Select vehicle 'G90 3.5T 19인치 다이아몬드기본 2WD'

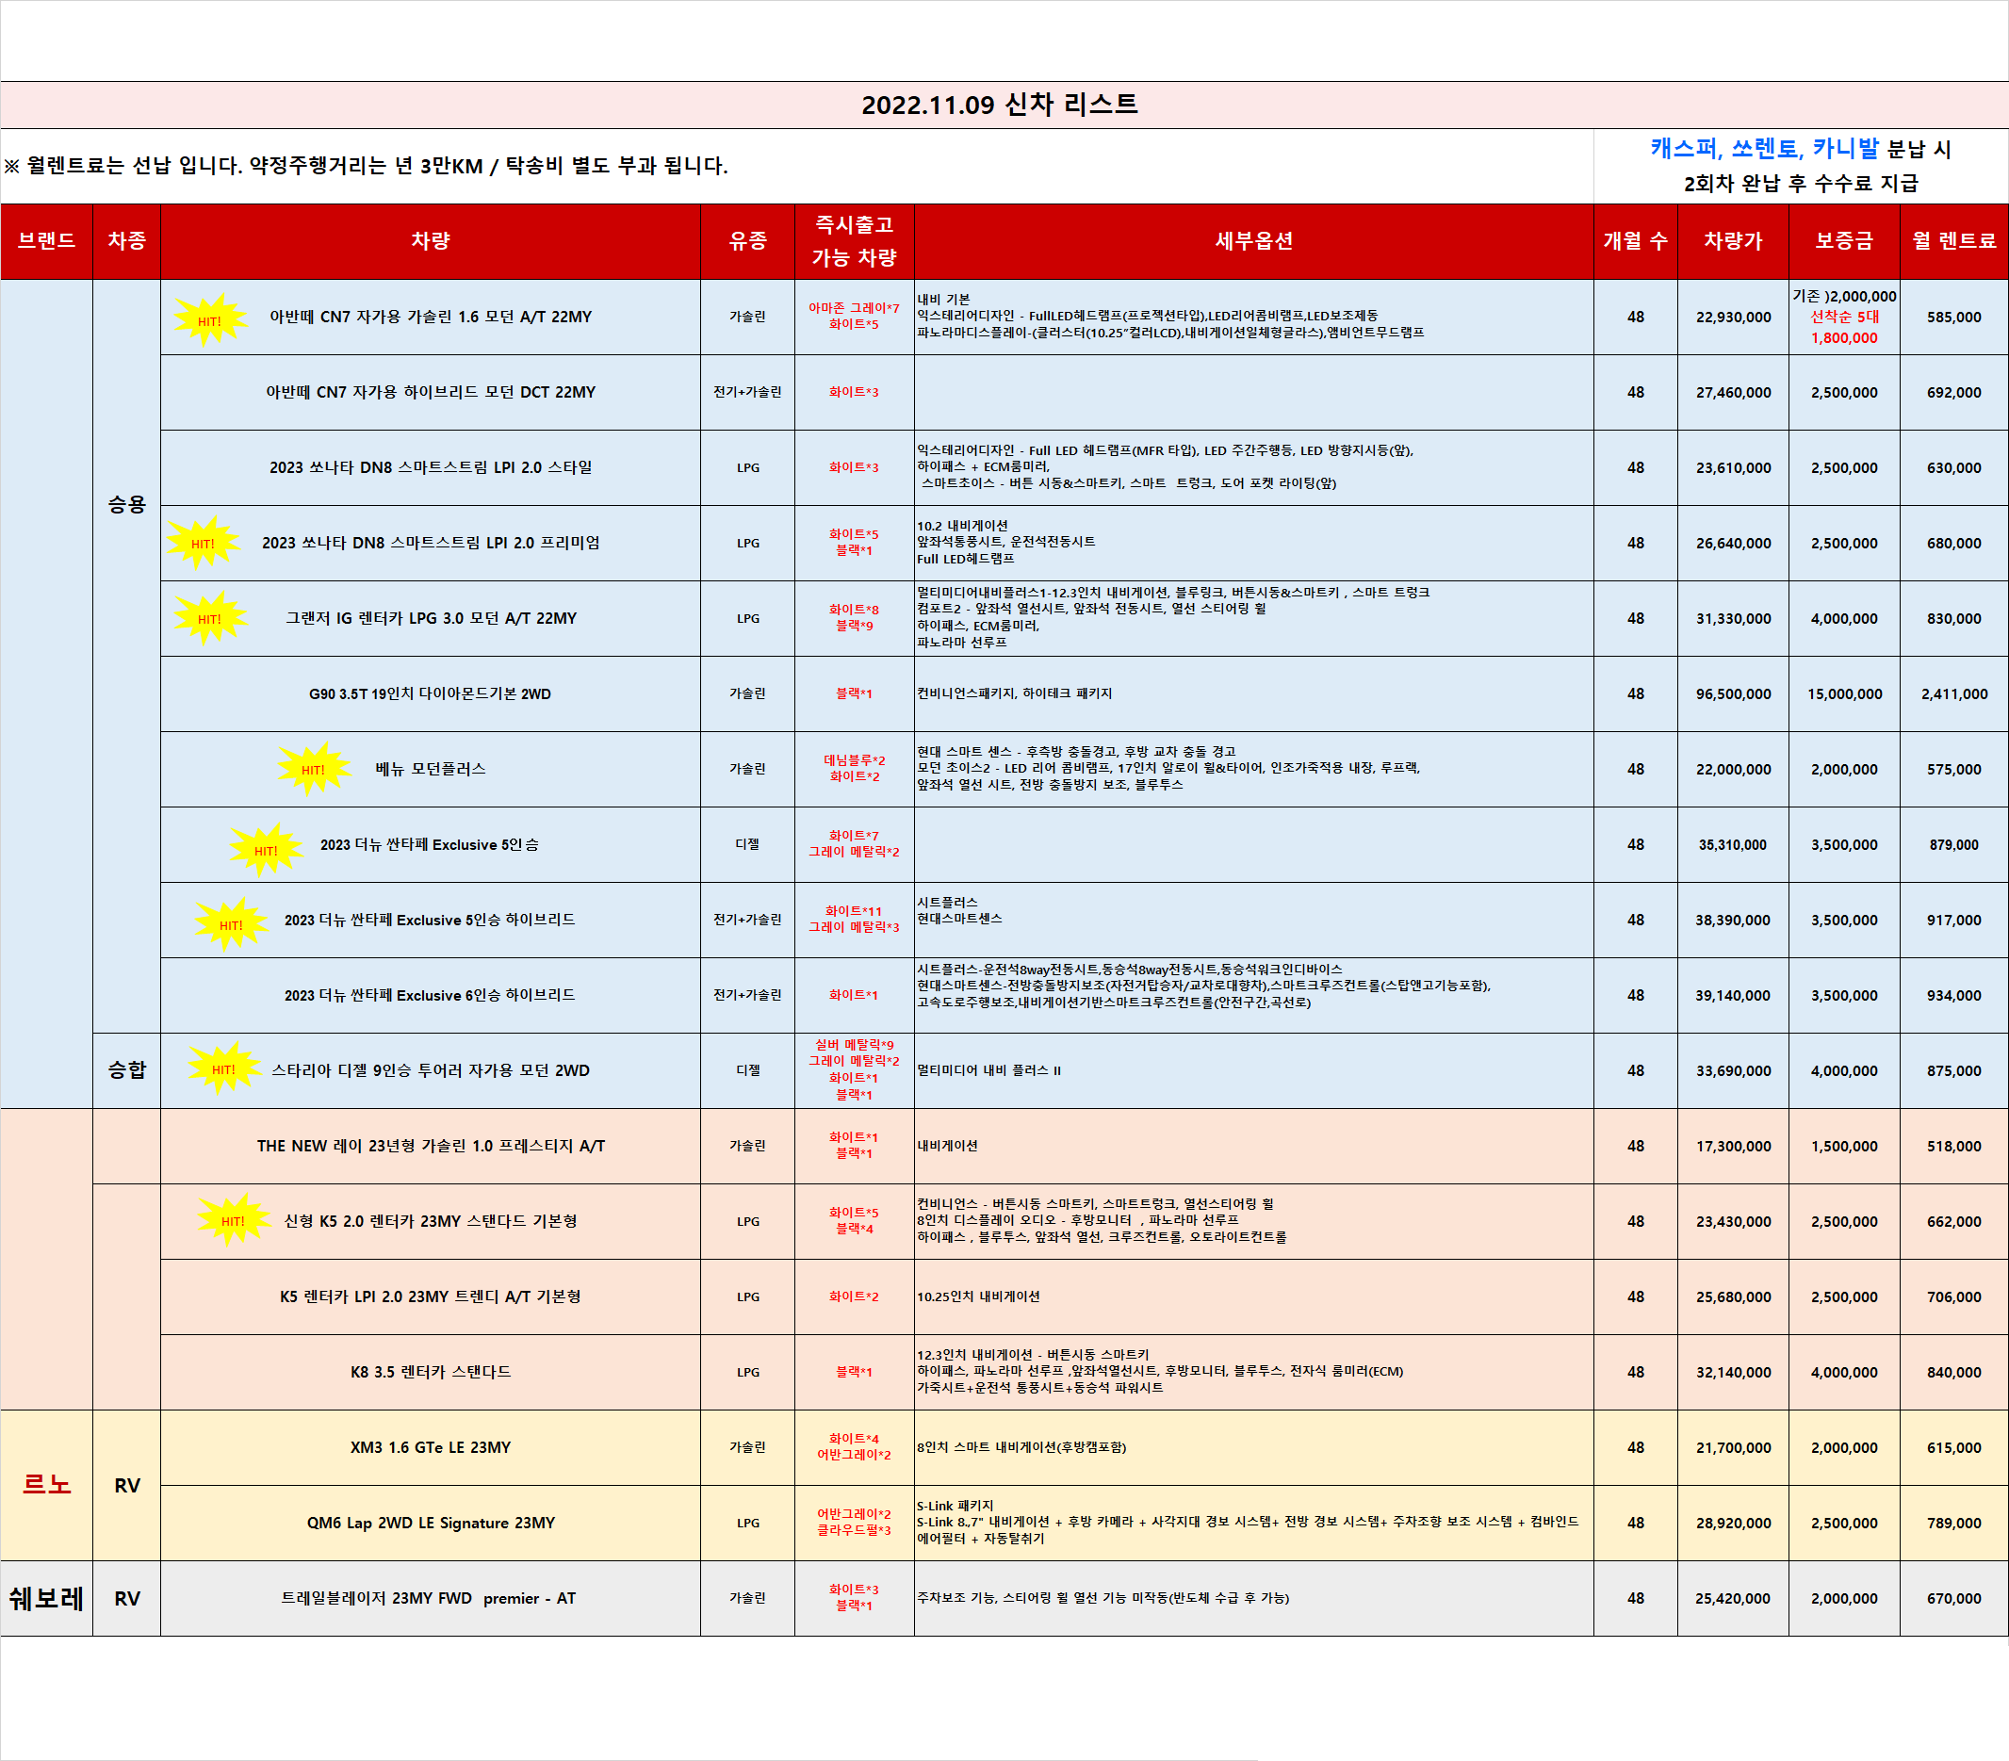(x=431, y=693)
